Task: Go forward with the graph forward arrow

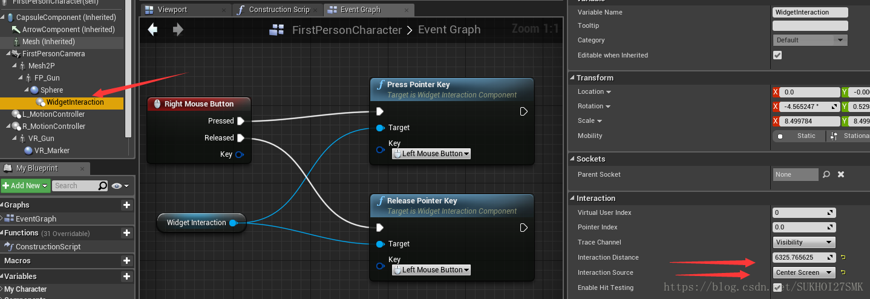Action: (x=178, y=30)
